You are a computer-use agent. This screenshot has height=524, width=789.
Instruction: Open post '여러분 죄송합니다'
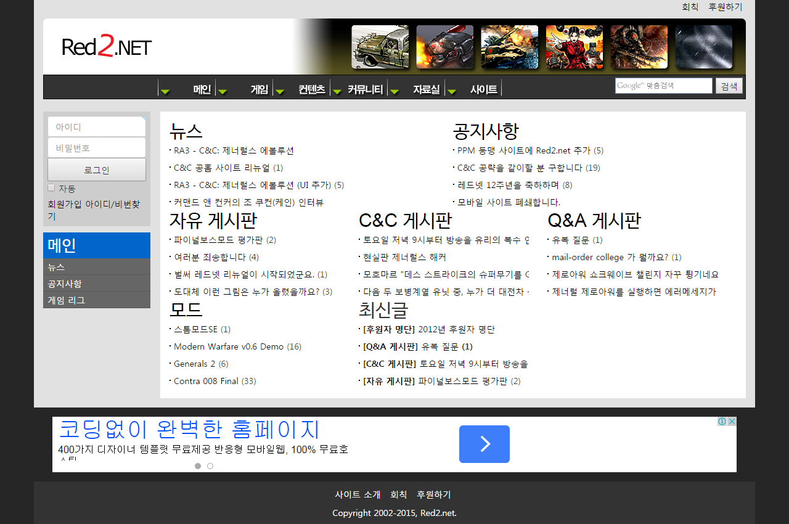pos(210,257)
